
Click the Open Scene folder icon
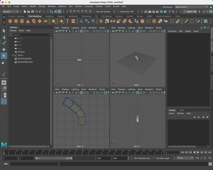pos(29,12)
